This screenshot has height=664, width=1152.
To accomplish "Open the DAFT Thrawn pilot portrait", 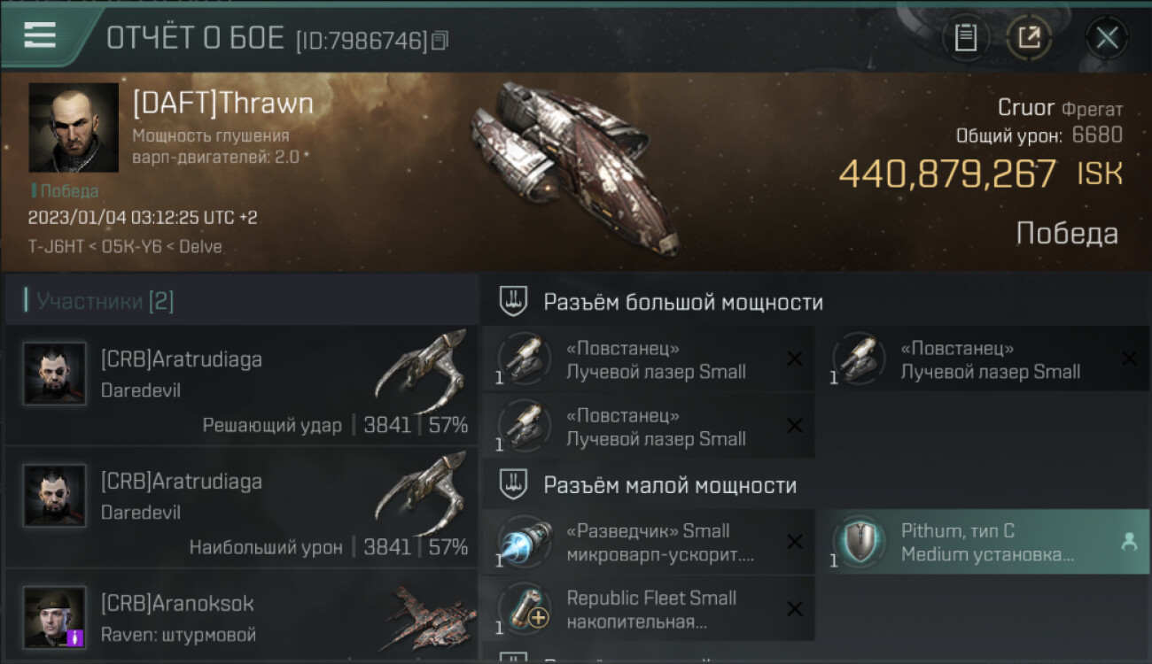I will click(x=74, y=127).
